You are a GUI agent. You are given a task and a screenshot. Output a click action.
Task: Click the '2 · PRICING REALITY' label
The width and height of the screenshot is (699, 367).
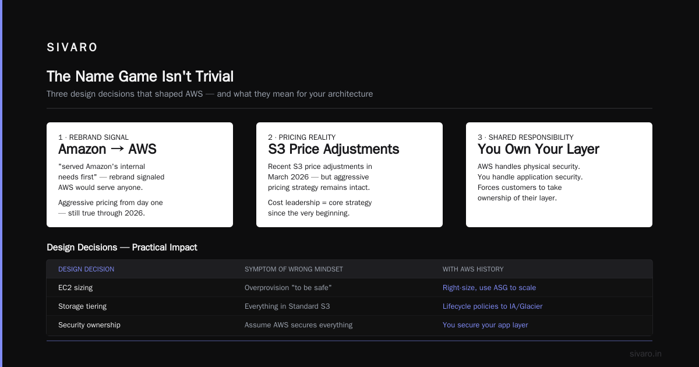[302, 137]
